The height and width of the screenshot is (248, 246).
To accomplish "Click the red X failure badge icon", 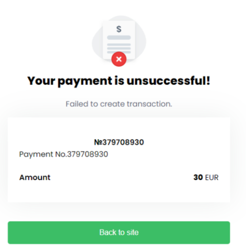I will click(x=119, y=59).
